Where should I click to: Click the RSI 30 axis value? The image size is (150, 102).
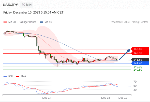(135, 90)
